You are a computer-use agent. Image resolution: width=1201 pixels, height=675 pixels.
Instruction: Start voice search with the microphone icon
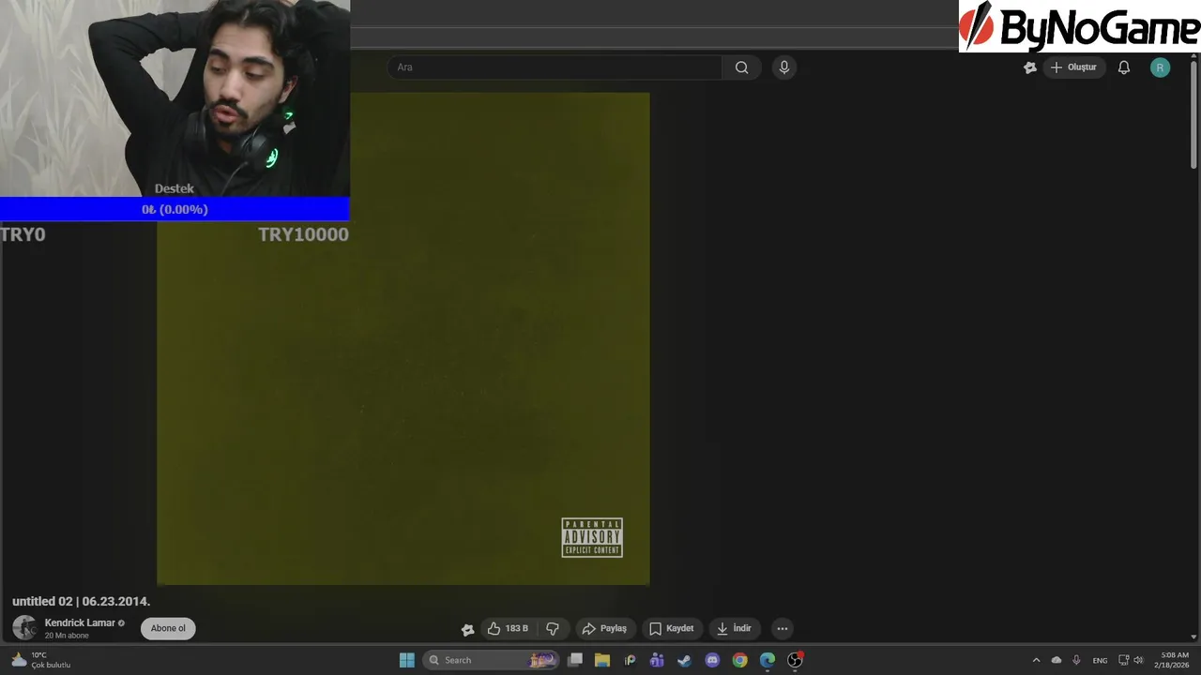coord(784,67)
